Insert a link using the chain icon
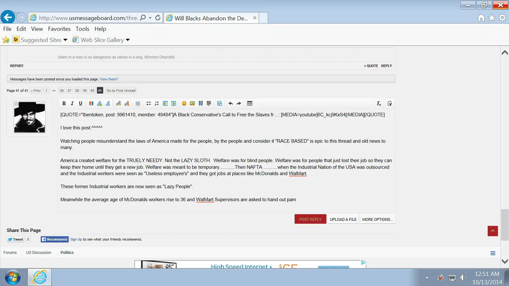The image size is (509, 286). click(119, 103)
